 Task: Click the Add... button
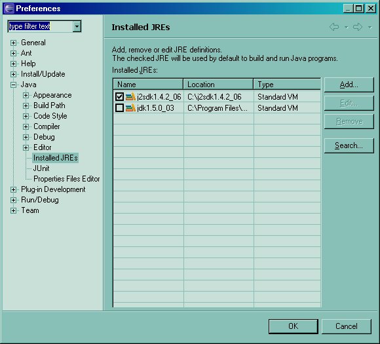click(349, 85)
